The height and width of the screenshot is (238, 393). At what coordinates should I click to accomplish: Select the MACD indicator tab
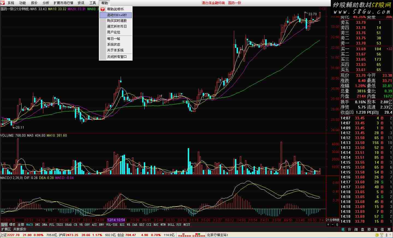pos(29,225)
